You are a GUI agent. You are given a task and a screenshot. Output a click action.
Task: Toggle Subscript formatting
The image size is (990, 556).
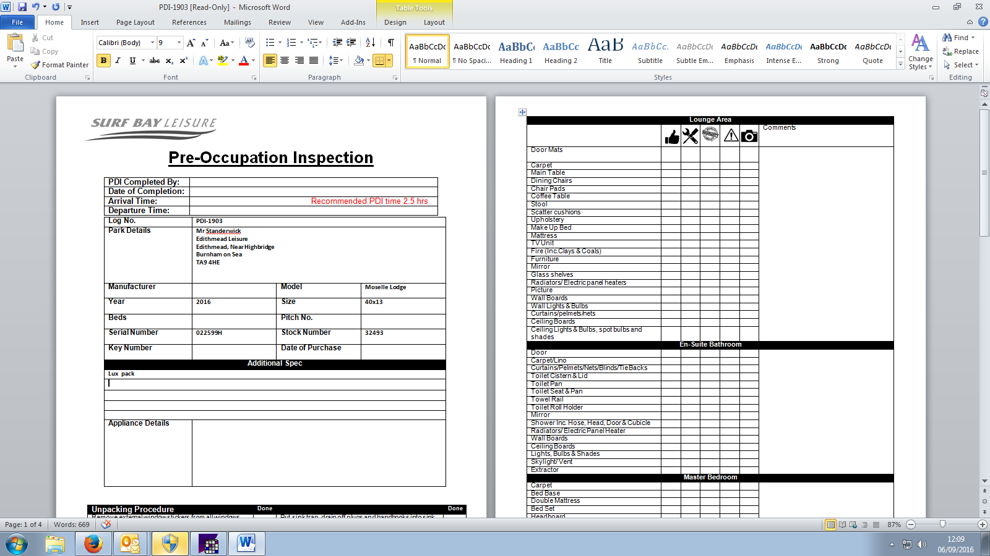click(x=169, y=61)
